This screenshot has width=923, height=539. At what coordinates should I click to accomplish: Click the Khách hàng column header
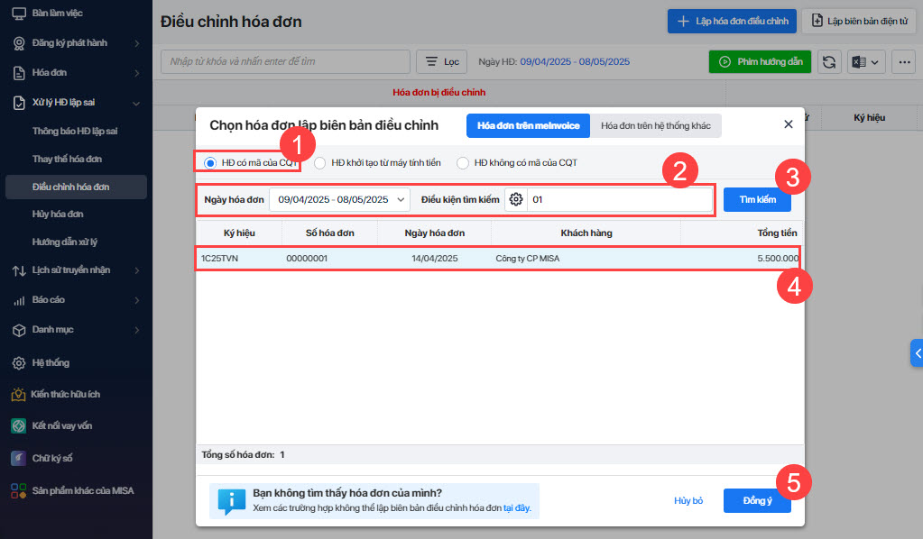586,233
